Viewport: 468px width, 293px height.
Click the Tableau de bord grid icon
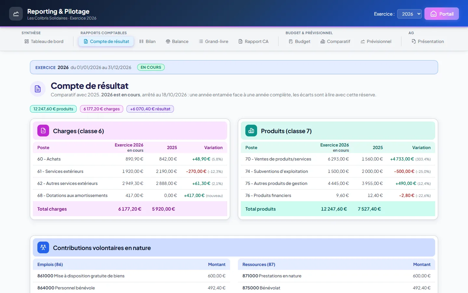(27, 41)
